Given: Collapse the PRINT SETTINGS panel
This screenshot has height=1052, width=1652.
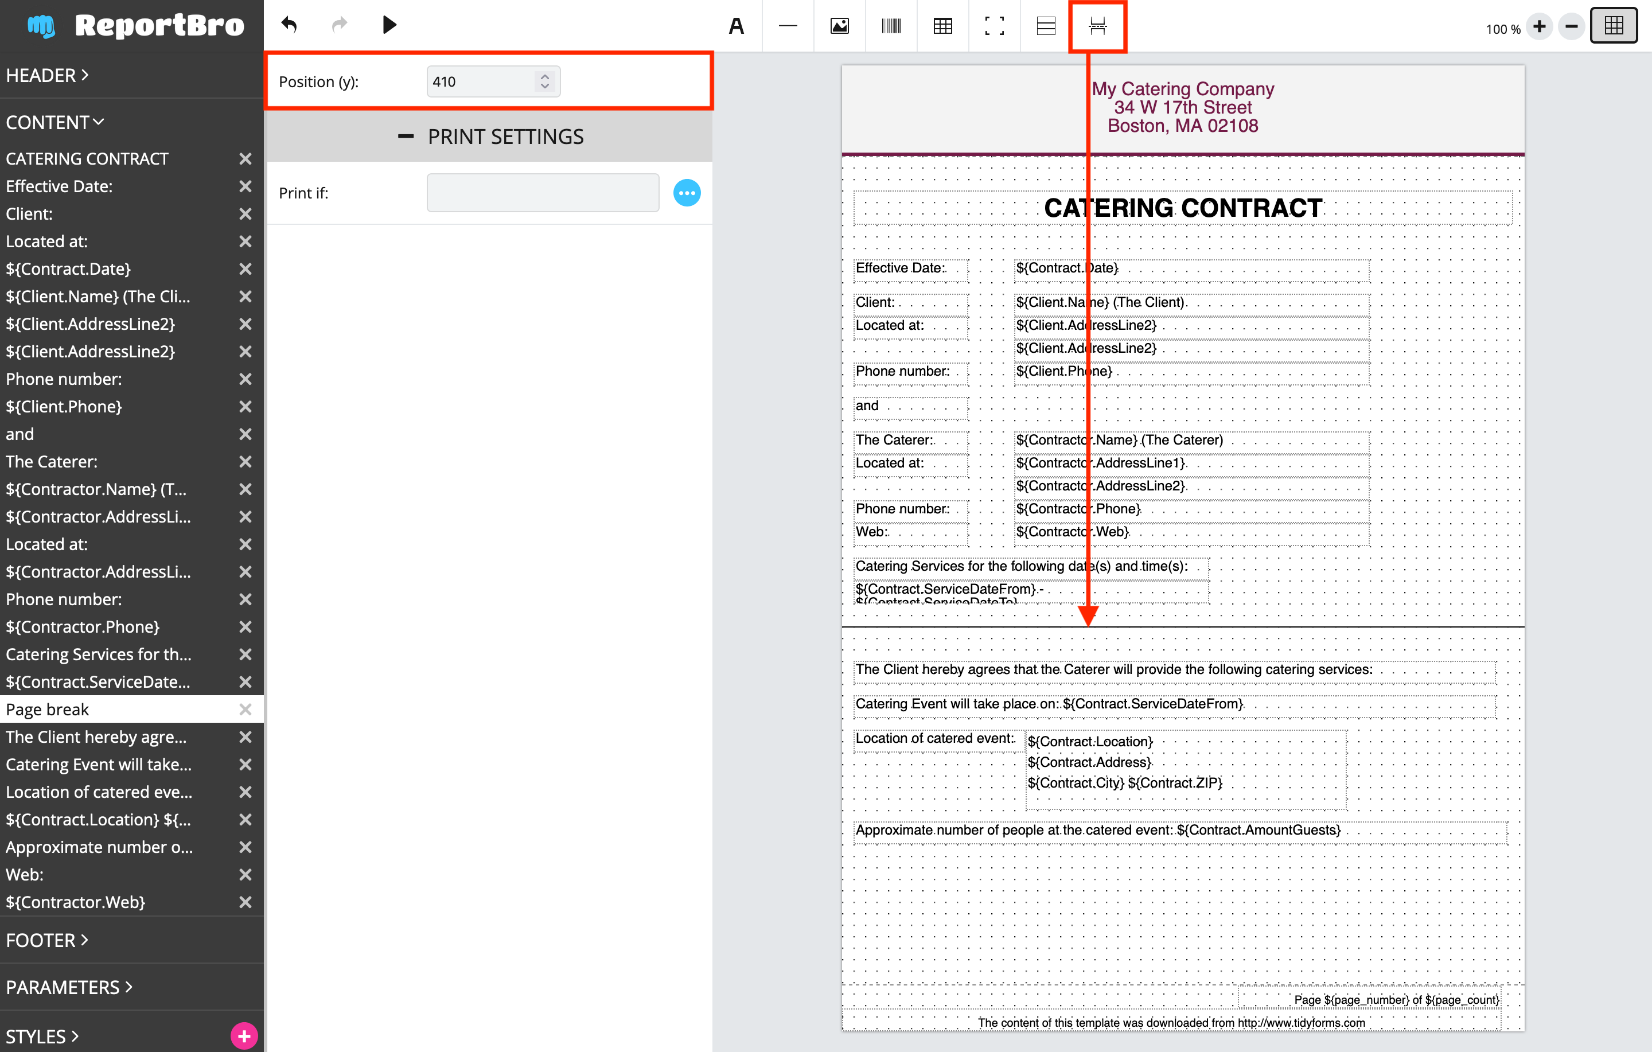Looking at the screenshot, I should [x=490, y=137].
